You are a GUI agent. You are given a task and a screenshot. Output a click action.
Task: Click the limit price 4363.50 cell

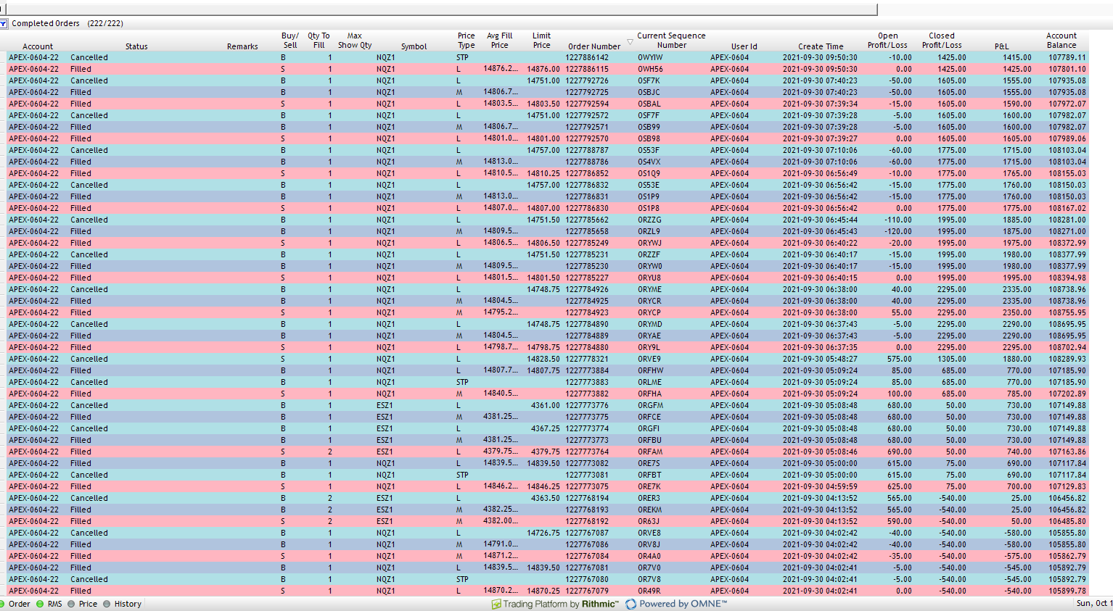pos(545,498)
